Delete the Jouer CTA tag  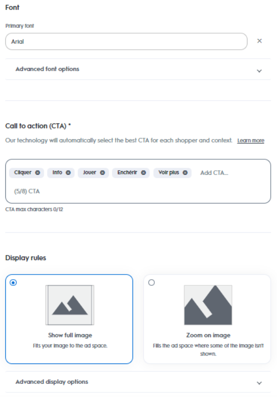click(x=103, y=173)
